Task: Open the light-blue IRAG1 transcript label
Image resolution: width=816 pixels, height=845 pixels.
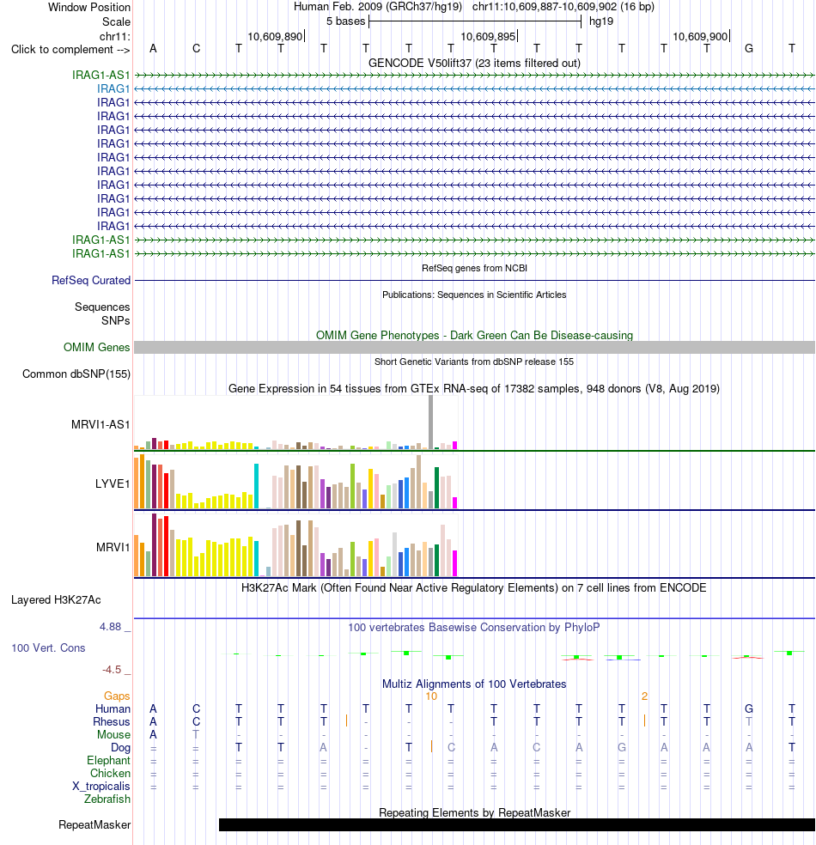Action: tap(113, 88)
